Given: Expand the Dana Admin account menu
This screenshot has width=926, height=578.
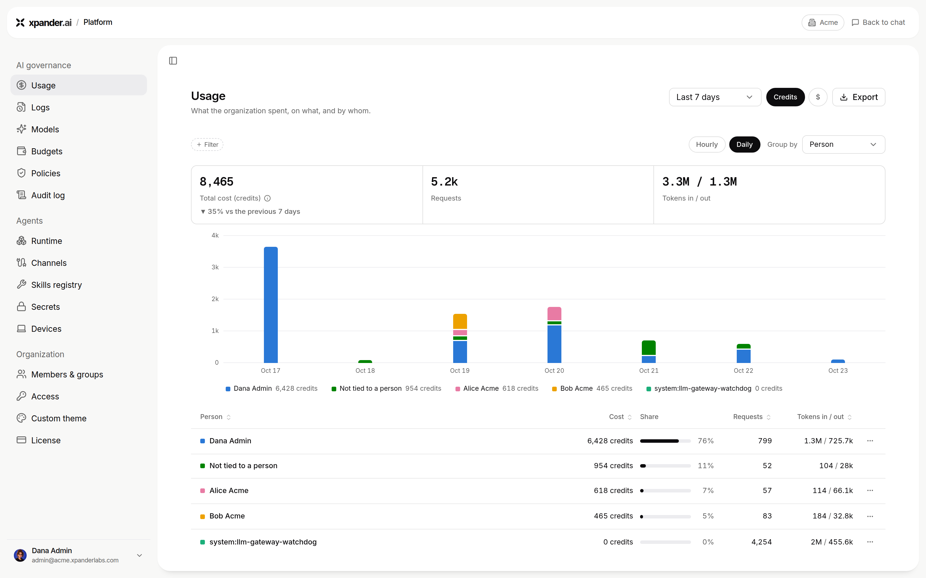Looking at the screenshot, I should pyautogui.click(x=78, y=555).
